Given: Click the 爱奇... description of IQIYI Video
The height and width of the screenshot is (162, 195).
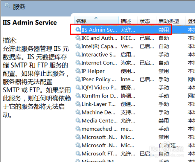Looking at the screenshot, I should point(128,88).
